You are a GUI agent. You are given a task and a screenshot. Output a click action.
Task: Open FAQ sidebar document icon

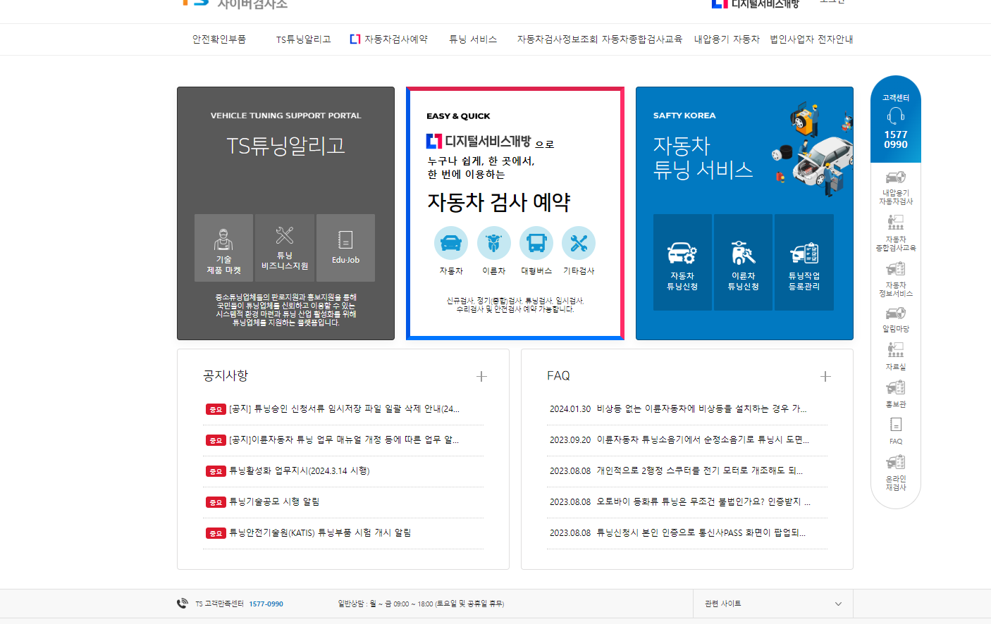(896, 425)
